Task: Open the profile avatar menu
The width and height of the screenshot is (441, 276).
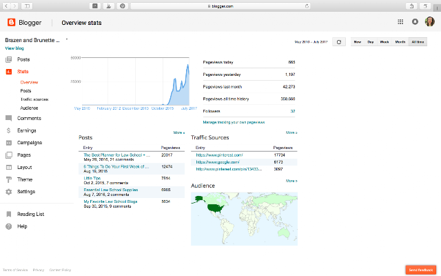Action: click(x=430, y=21)
